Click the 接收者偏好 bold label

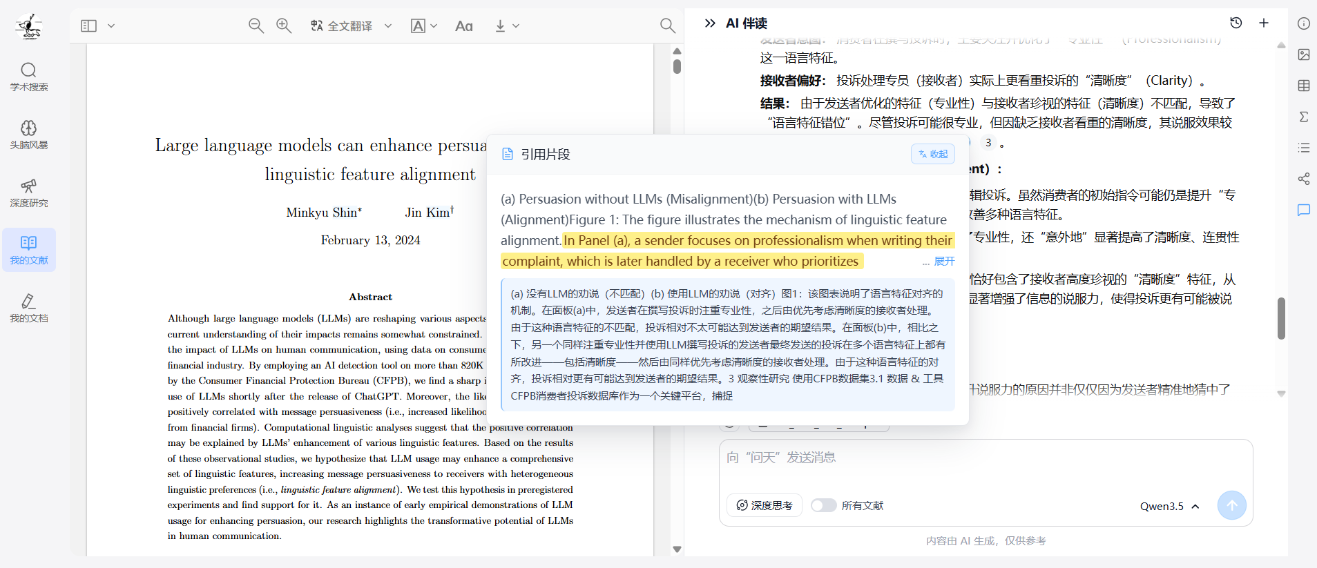(793, 81)
